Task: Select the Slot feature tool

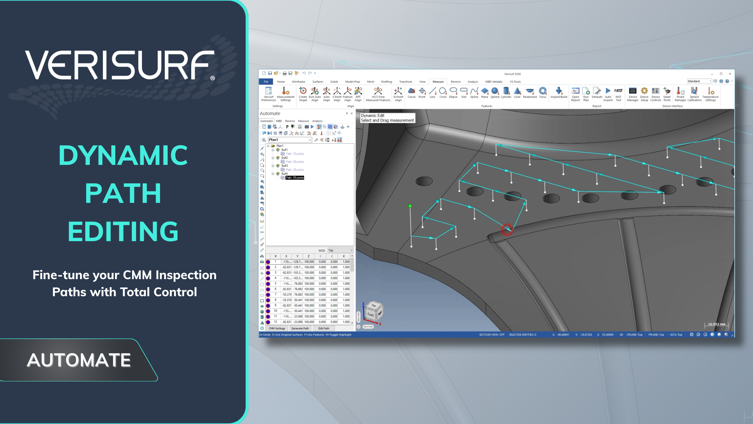Action: coord(464,93)
